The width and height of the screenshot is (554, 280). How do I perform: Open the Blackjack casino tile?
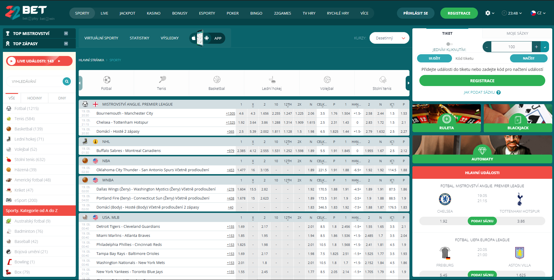[518, 118]
